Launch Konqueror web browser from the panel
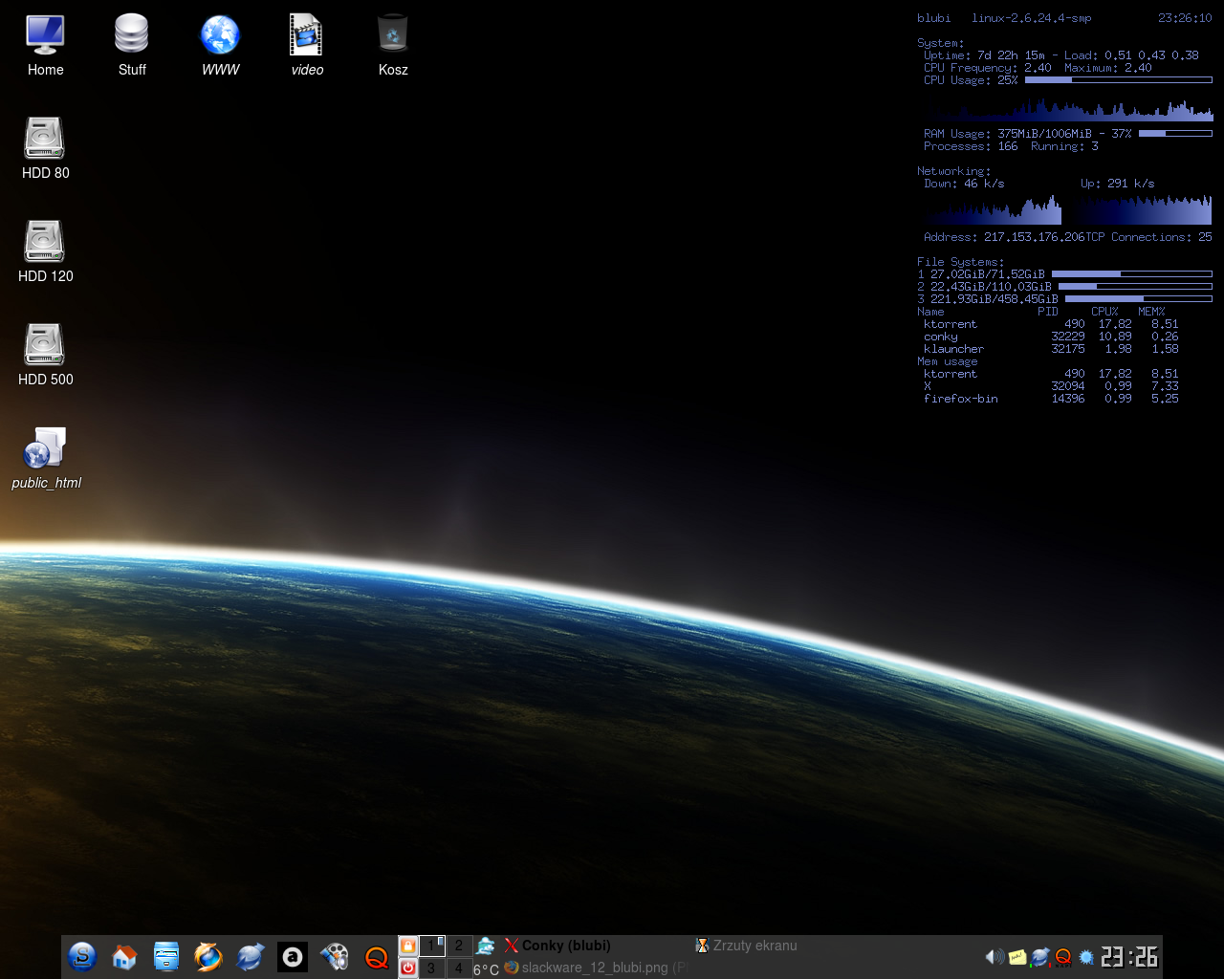The image size is (1224, 979). [250, 956]
